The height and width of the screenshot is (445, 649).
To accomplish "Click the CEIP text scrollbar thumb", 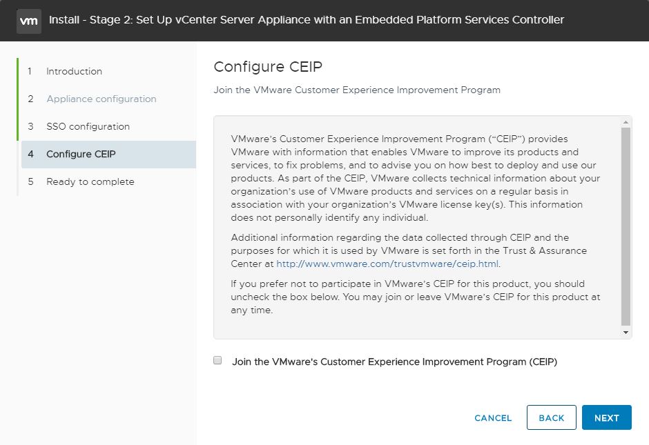I will (626, 226).
